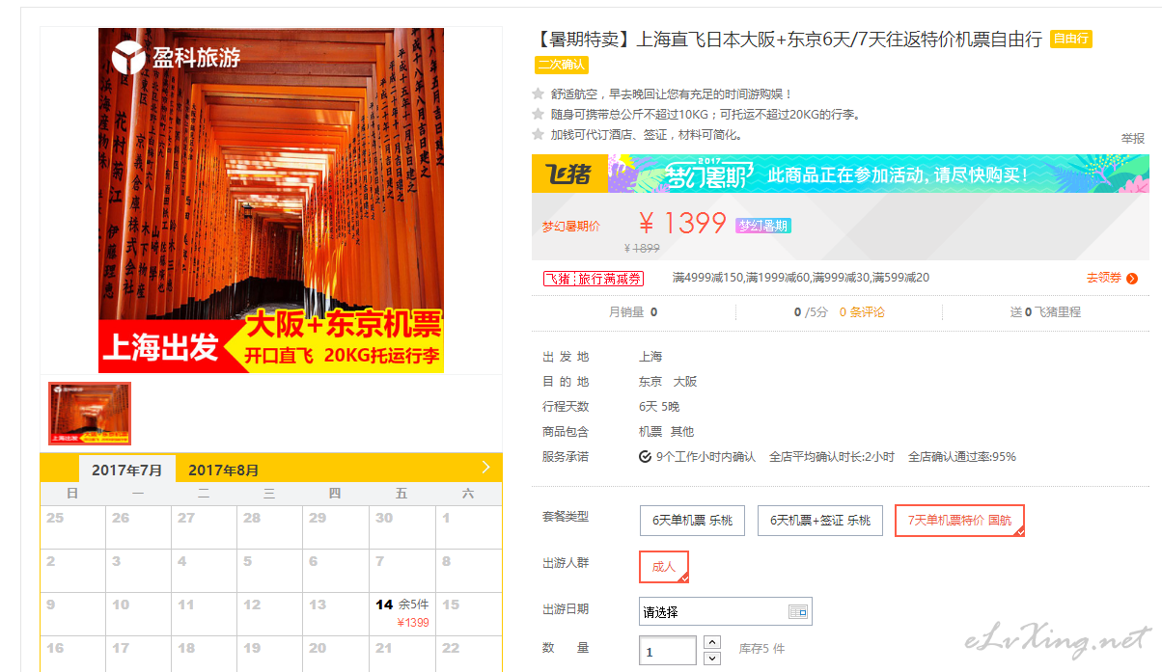Click the 二次确认 tag
The height and width of the screenshot is (672, 1162).
click(x=561, y=65)
